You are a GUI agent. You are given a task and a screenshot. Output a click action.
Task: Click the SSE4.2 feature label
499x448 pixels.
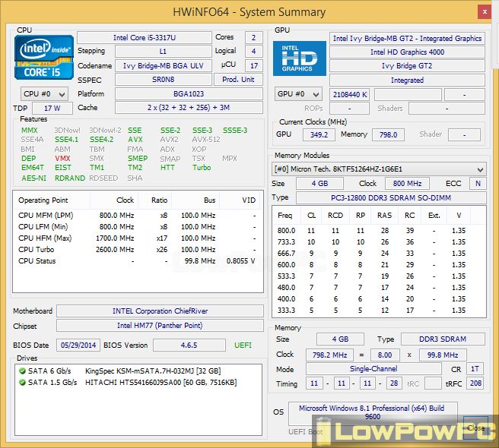(x=101, y=140)
